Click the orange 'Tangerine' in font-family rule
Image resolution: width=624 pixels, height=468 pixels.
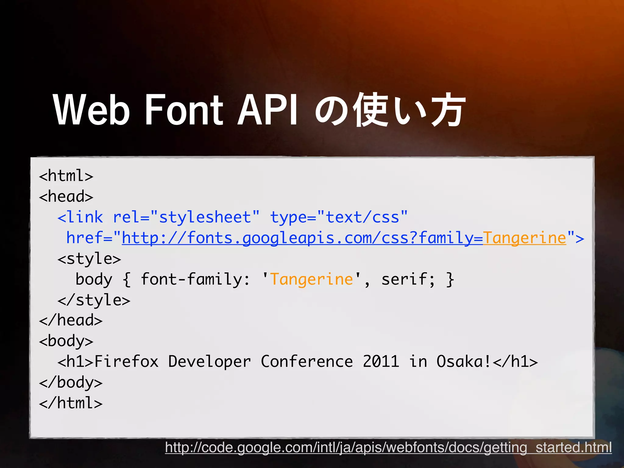pyautogui.click(x=312, y=279)
